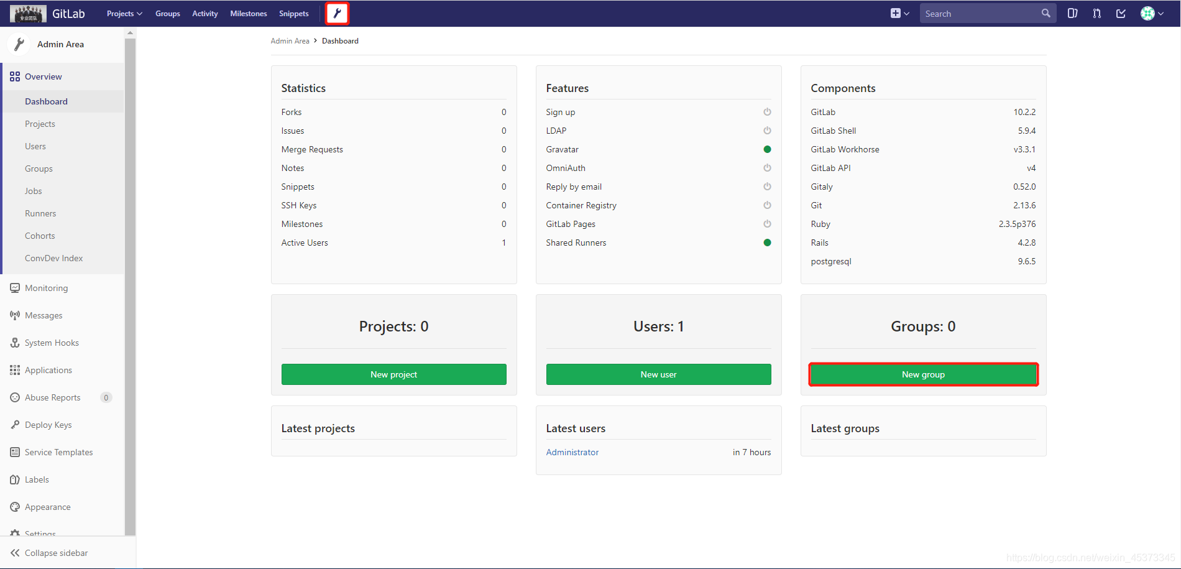1181x569 pixels.
Task: Click the Admin Area breadcrumb link
Action: click(x=290, y=41)
